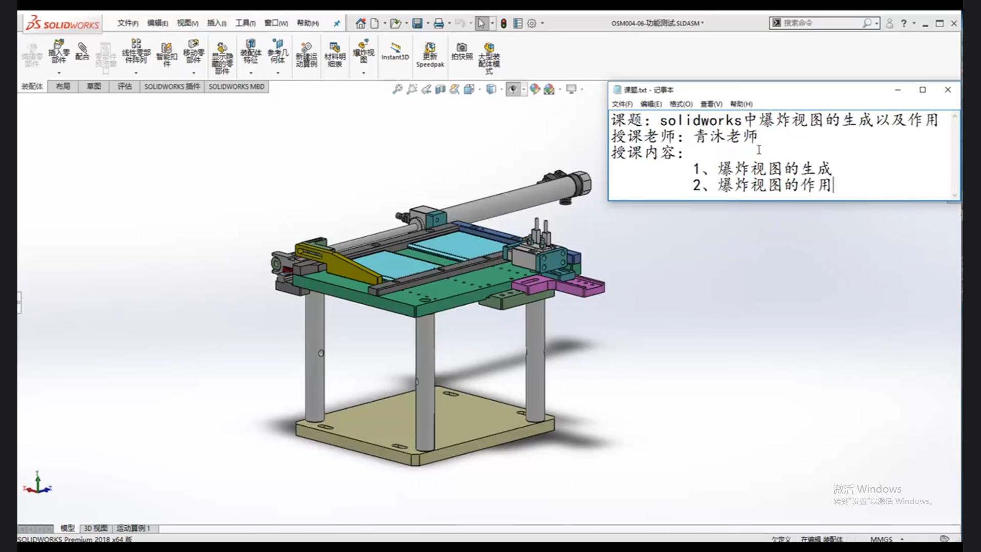Click the SolidWorks Help question mark
Screen dimensions: 981x552
903,24
